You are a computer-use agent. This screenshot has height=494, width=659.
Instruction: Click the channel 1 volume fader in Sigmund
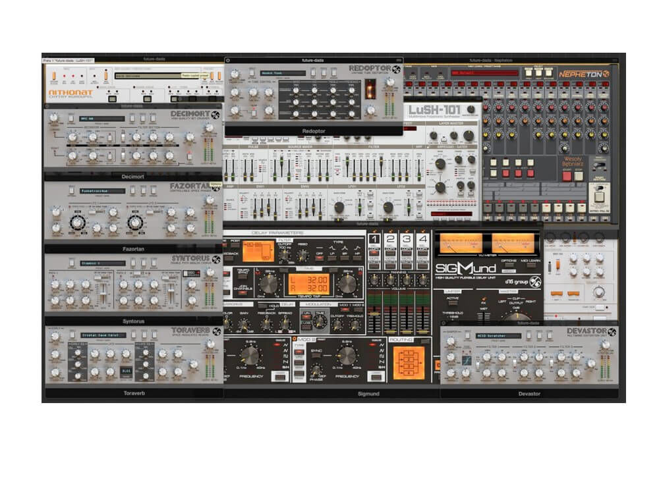pyautogui.click(x=374, y=314)
